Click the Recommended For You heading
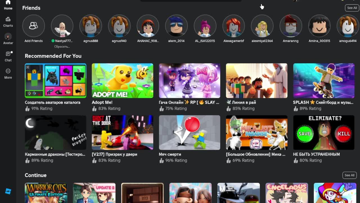This screenshot has height=203, width=360. pyautogui.click(x=53, y=56)
